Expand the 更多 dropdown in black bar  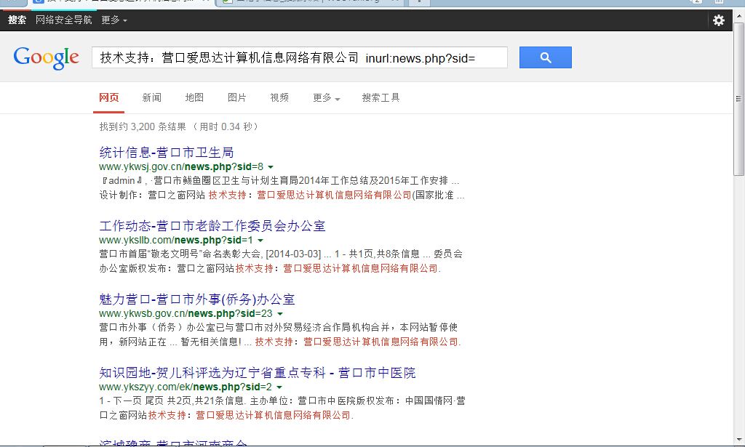[x=114, y=20]
